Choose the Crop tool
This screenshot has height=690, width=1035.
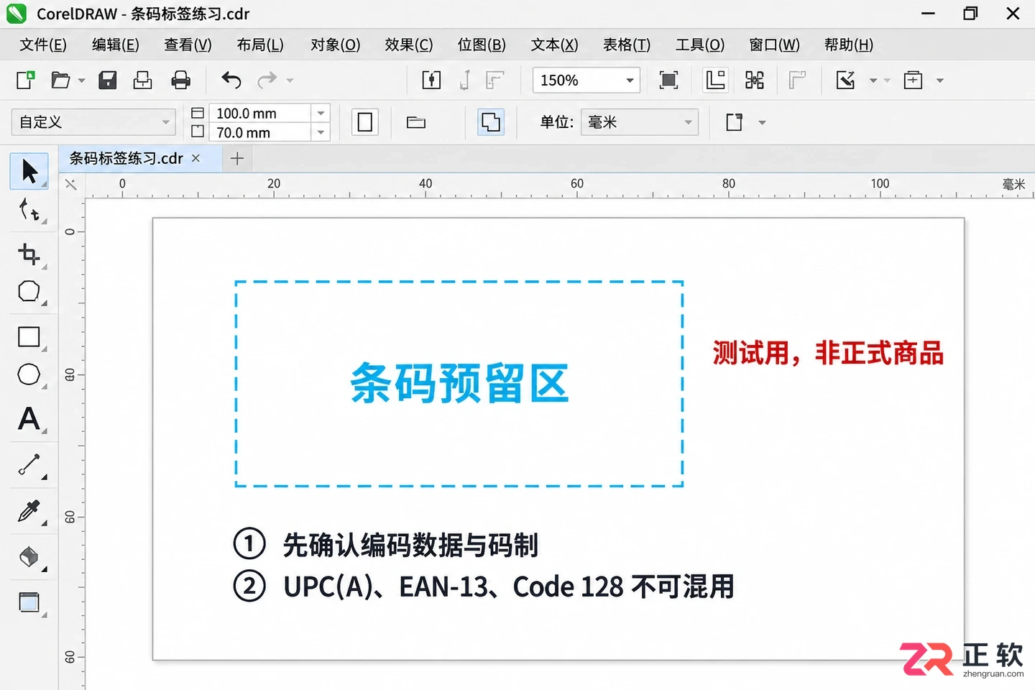point(29,254)
